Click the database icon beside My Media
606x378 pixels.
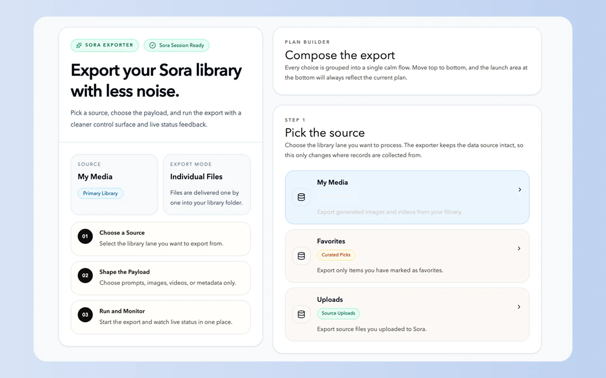(x=301, y=197)
